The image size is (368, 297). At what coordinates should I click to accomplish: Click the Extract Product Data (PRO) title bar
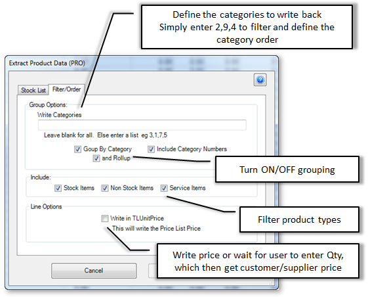click(x=142, y=63)
